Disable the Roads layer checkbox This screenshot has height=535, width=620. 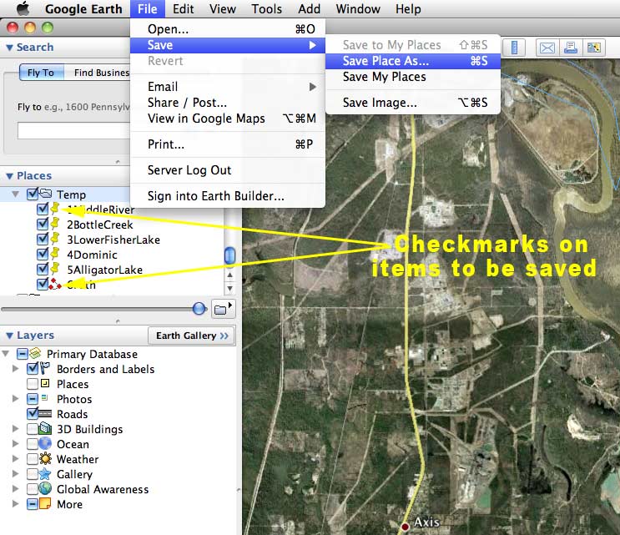(32, 414)
